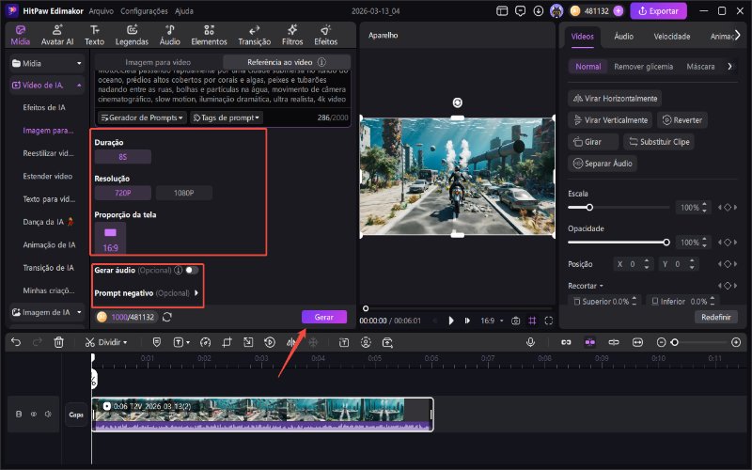Collapse the Vídeo de IA section

pos(79,86)
